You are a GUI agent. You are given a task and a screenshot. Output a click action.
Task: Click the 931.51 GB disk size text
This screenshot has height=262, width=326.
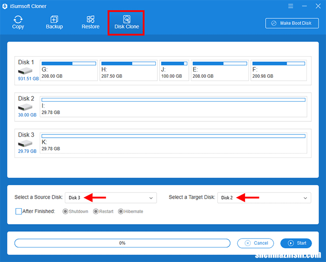click(28, 79)
